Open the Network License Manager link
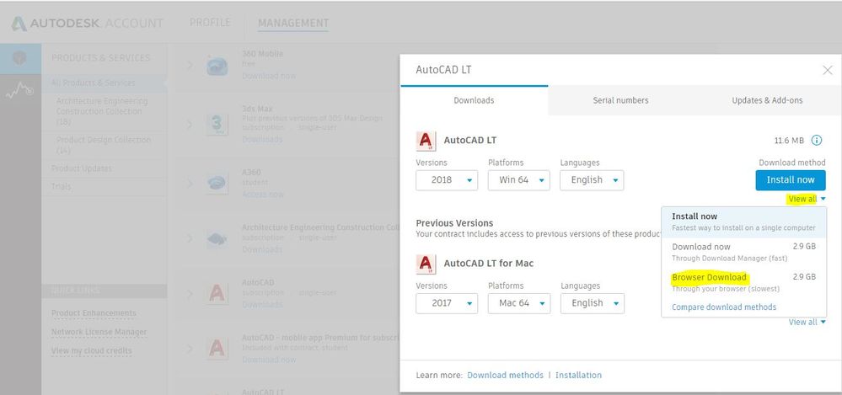Image resolution: width=842 pixels, height=395 pixels. click(99, 332)
